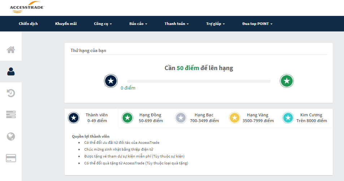344x181 pixels.
Task: Click the green star rank badge
Action: pyautogui.click(x=287, y=81)
